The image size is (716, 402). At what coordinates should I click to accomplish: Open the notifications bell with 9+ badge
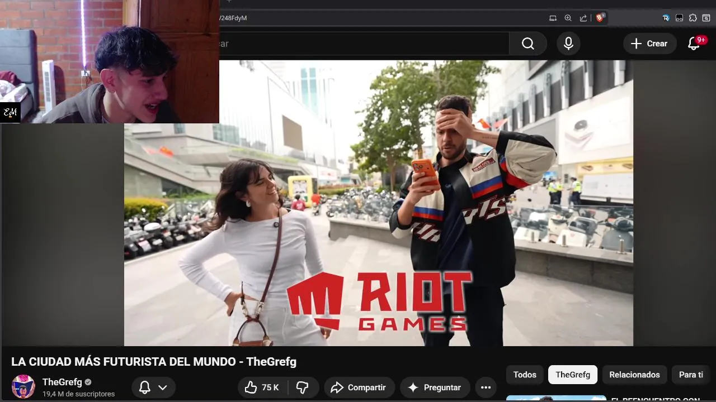pyautogui.click(x=695, y=43)
